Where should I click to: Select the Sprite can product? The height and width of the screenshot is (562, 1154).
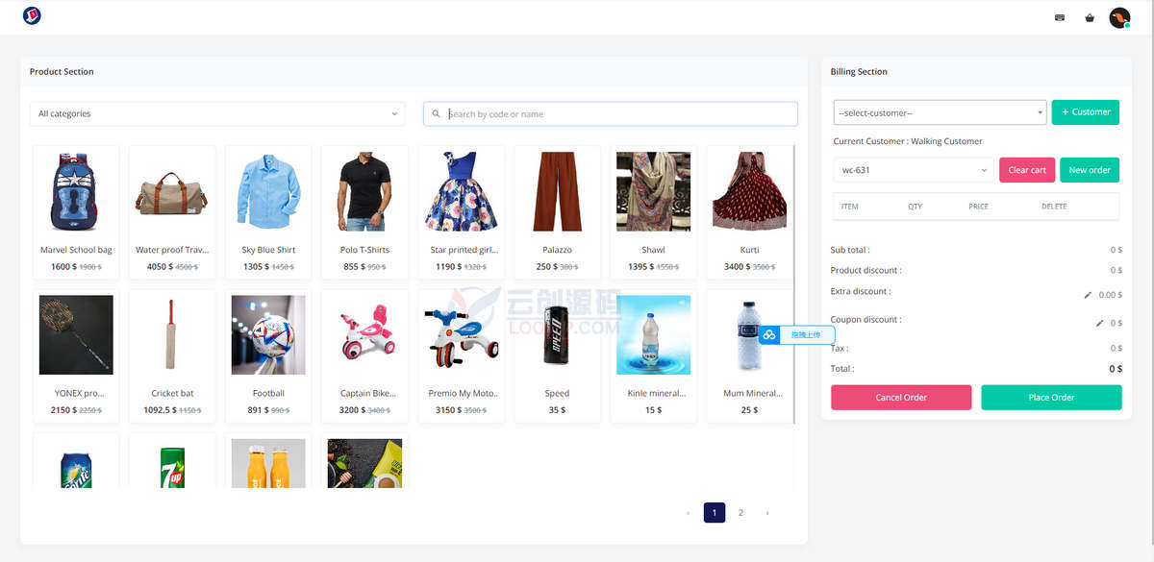pos(76,463)
